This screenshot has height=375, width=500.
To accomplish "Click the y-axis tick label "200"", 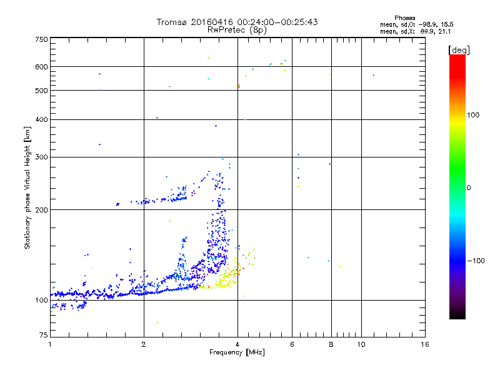I will [x=42, y=210].
